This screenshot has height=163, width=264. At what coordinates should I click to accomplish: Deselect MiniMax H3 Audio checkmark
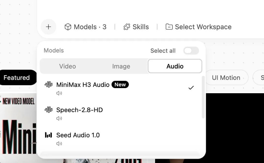191,88
